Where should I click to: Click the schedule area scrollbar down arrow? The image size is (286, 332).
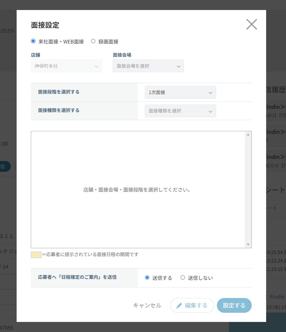(248, 245)
